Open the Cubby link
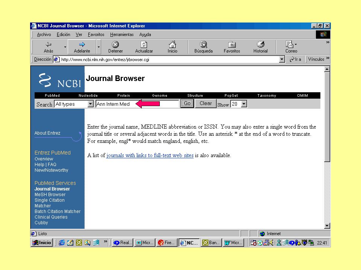The image size is (361, 270). click(41, 223)
